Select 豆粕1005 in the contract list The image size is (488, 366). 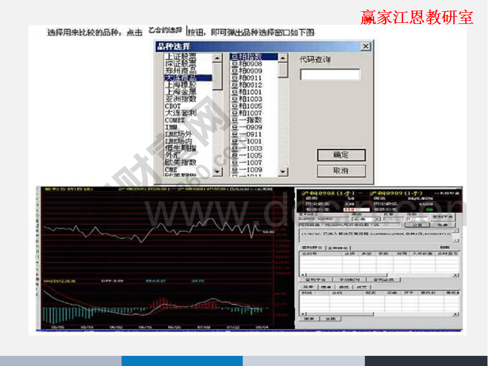point(247,106)
